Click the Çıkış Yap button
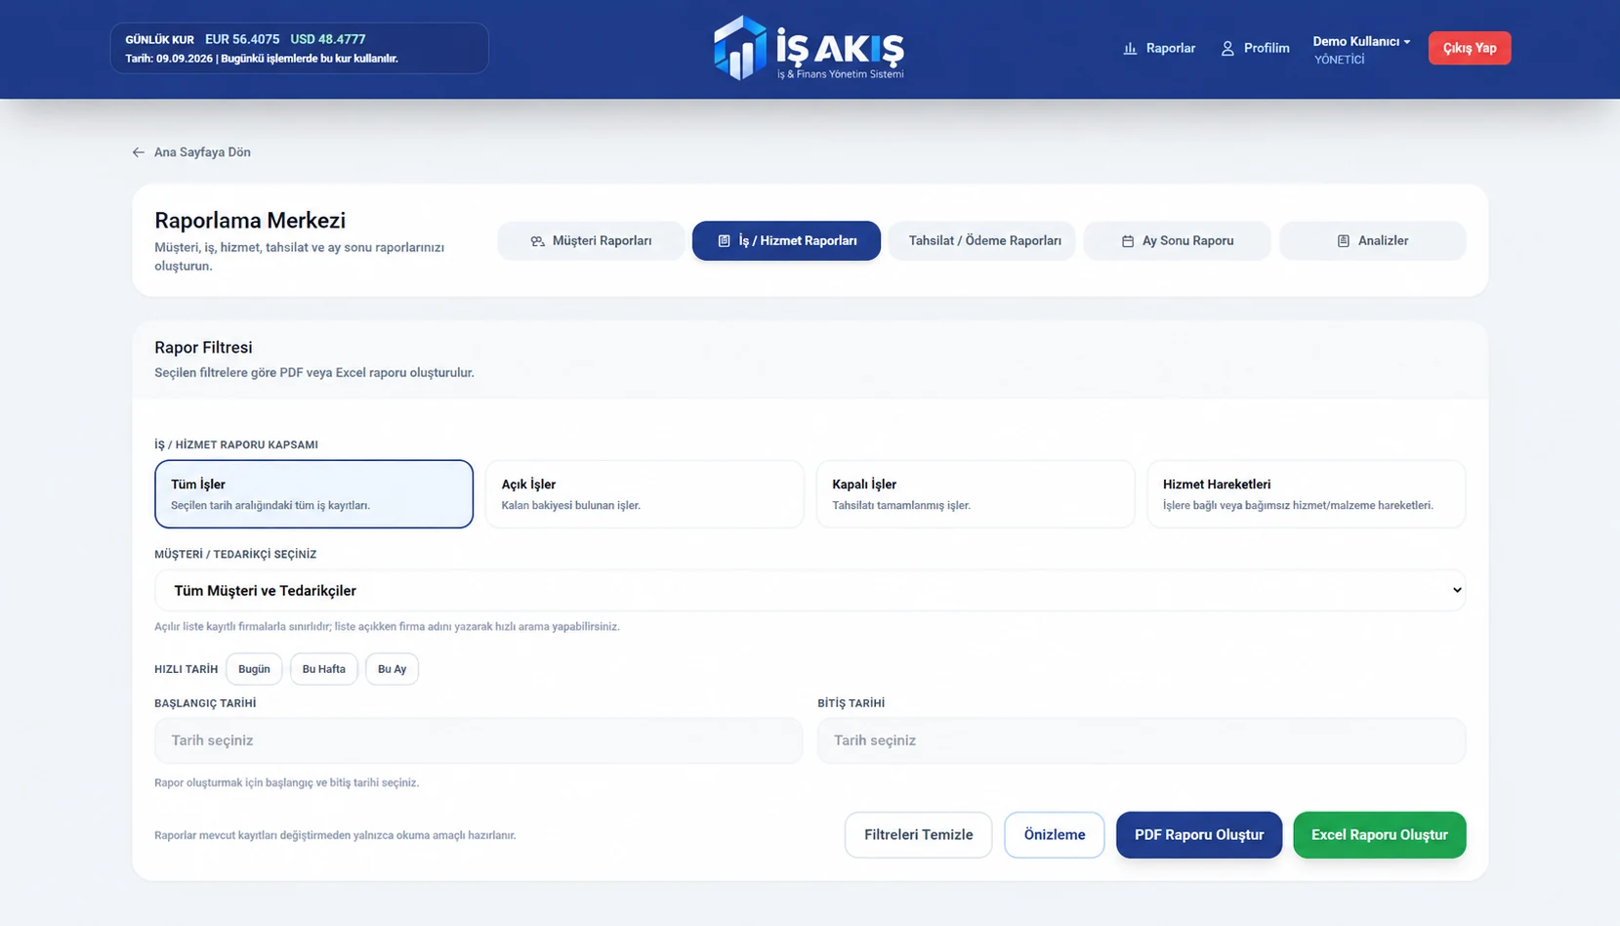This screenshot has width=1620, height=926. pyautogui.click(x=1470, y=48)
